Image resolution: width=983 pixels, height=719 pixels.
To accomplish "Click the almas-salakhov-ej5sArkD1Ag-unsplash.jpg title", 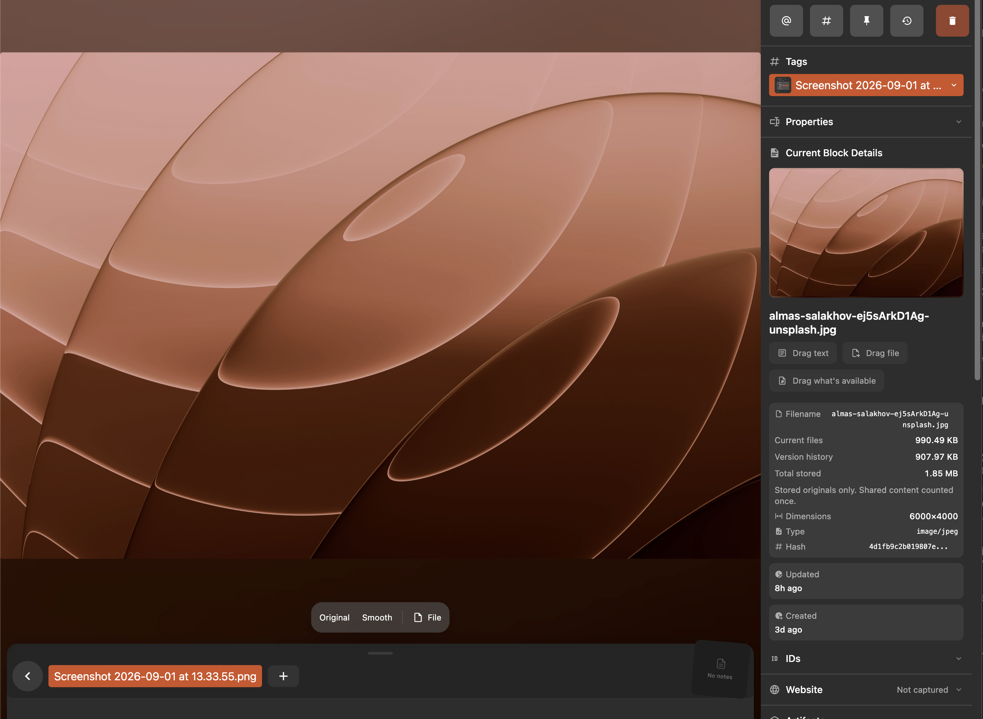I will [x=848, y=323].
